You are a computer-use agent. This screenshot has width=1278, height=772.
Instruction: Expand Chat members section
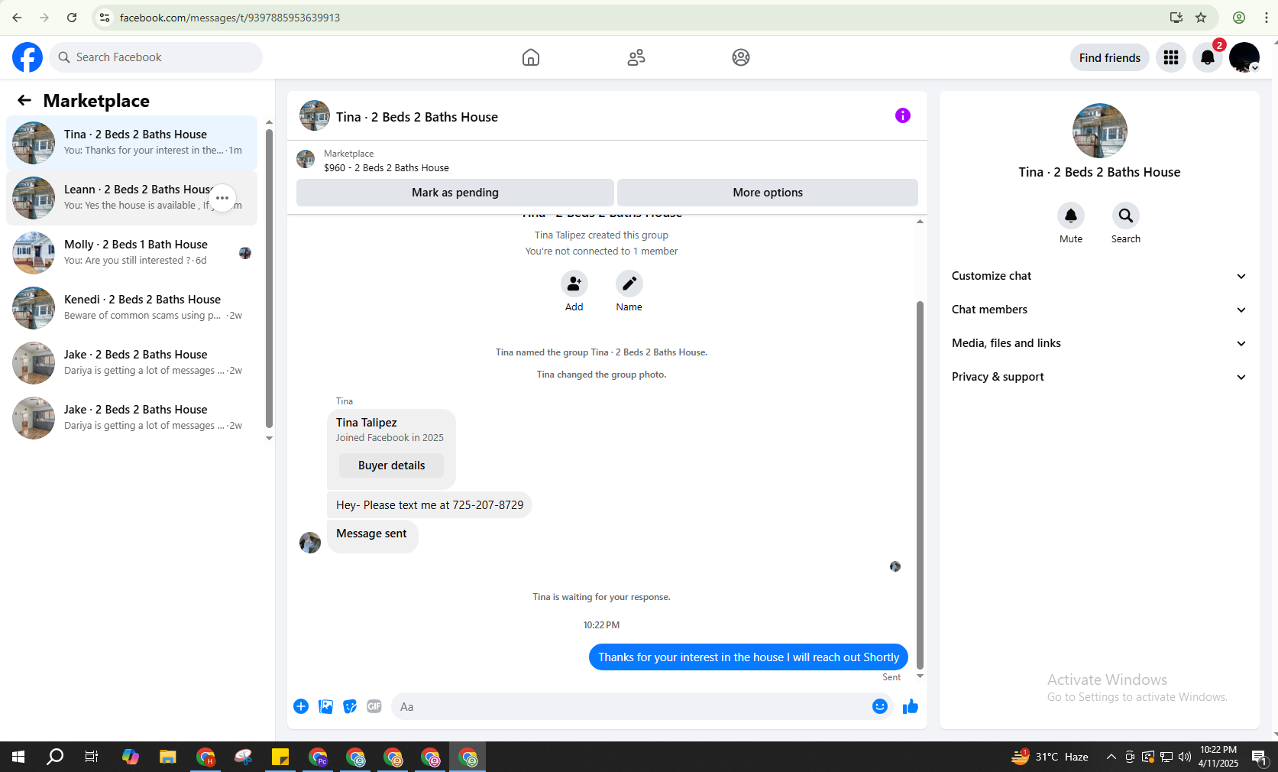click(x=1098, y=310)
